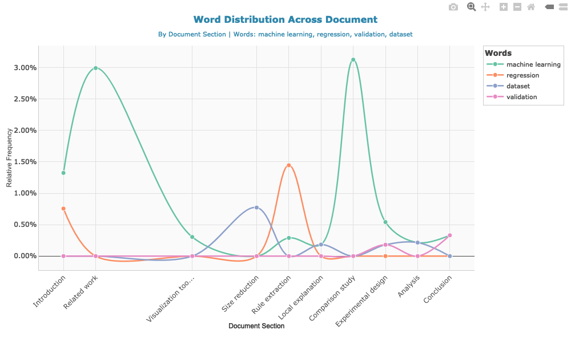Click machine learning point at Related work
This screenshot has width=571, height=342.
(95, 68)
